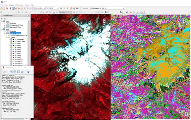The width and height of the screenshot is (191, 120).
Task: Uncheck the bakerbay2017.img layer checkbox
Action: [7, 27]
